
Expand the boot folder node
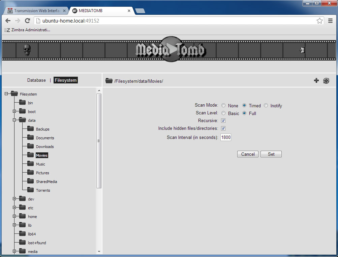(x=14, y=111)
